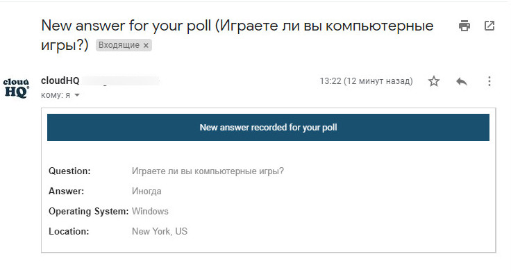The image size is (511, 272).
Task: Open the three-dot more options menu
Action: click(489, 81)
